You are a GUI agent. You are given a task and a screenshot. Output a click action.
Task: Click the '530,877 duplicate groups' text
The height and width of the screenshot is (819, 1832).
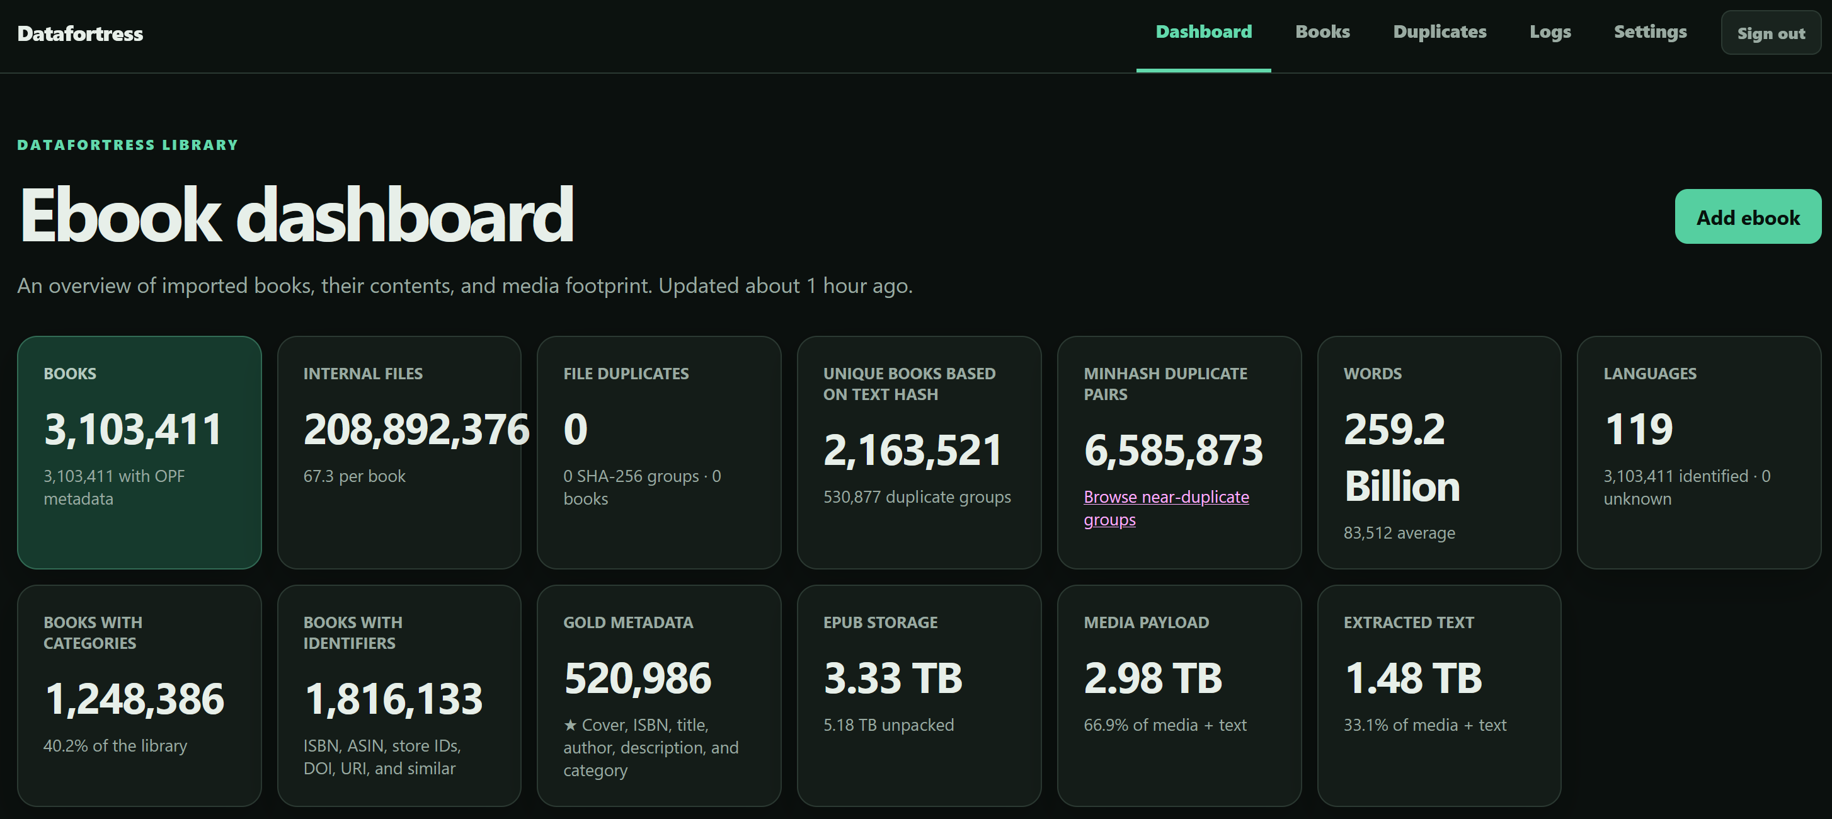click(917, 497)
